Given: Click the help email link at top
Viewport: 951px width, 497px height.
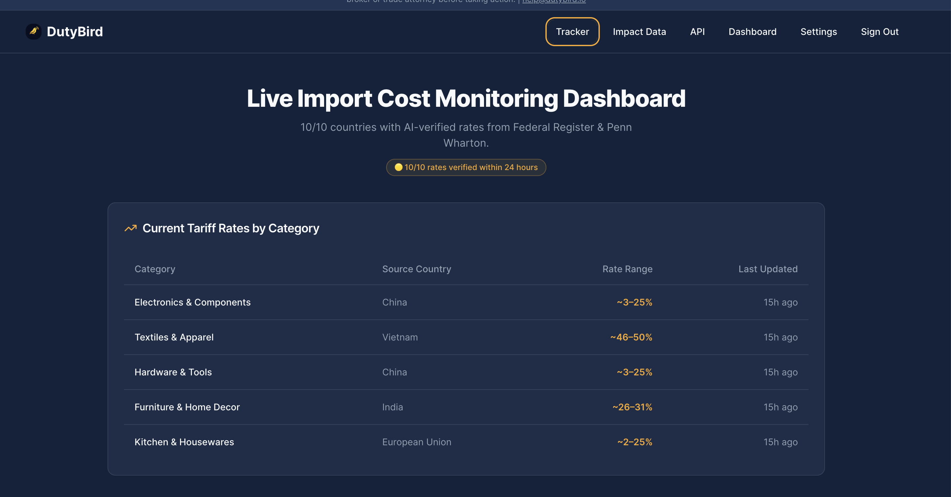Looking at the screenshot, I should coord(553,1).
